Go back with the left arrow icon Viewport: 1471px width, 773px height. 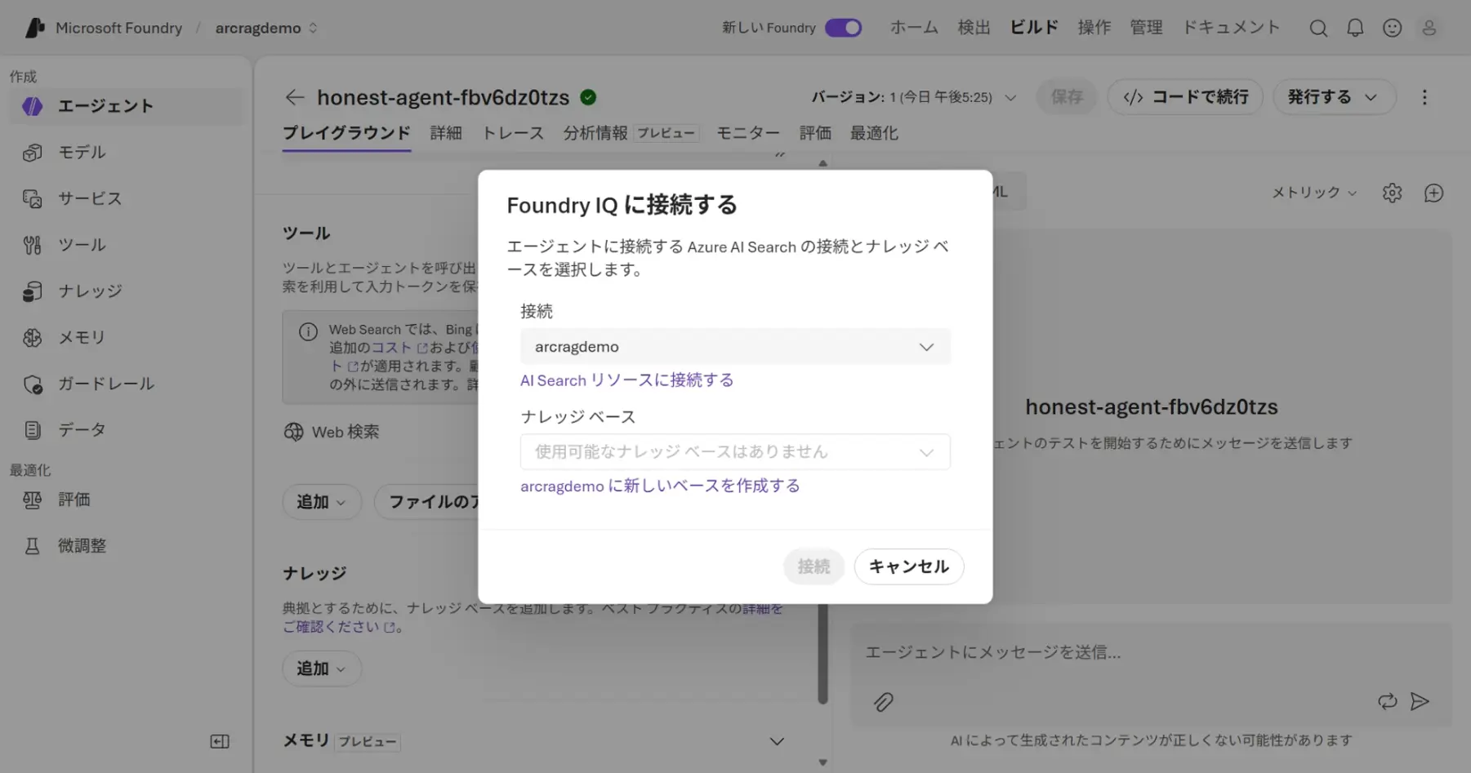click(x=294, y=97)
